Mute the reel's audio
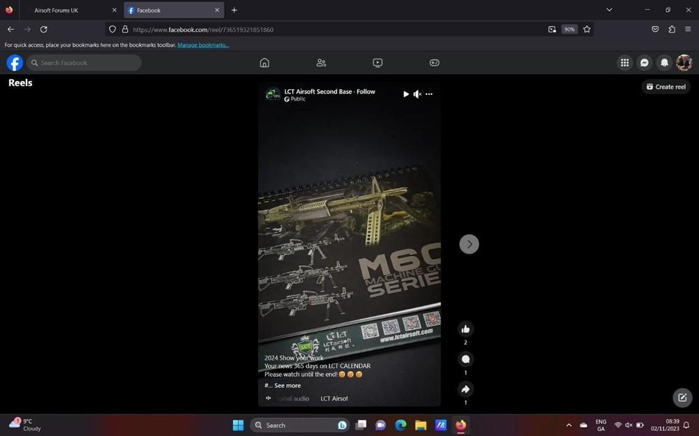This screenshot has height=436, width=699. (417, 93)
